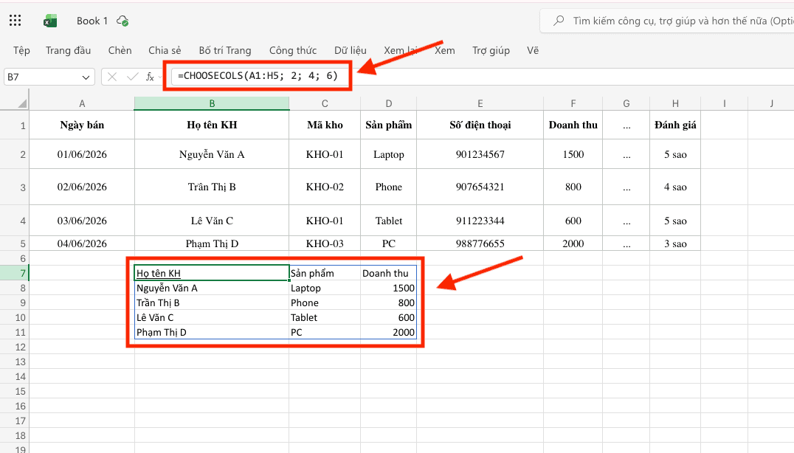Click 'Sản phẩm' in row 7
This screenshot has height=453, width=794.
(x=325, y=273)
